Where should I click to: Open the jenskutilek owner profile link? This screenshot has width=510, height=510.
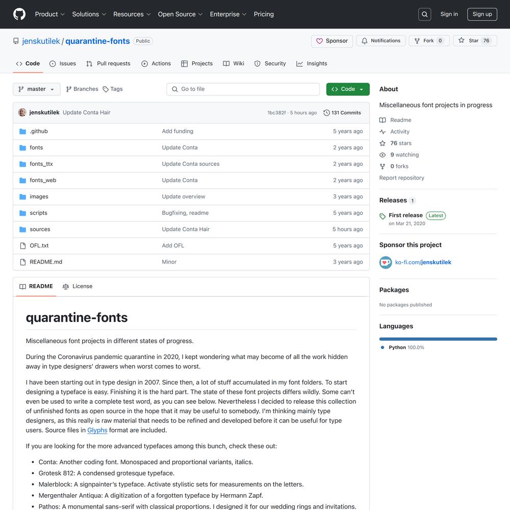point(41,41)
